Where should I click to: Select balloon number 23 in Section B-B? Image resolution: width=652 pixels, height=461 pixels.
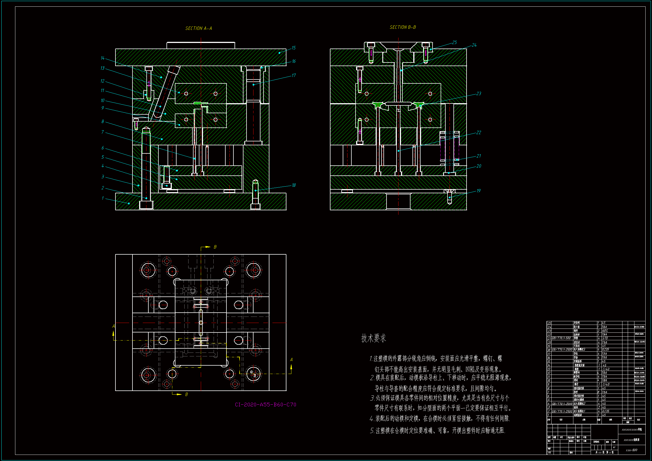(x=479, y=93)
